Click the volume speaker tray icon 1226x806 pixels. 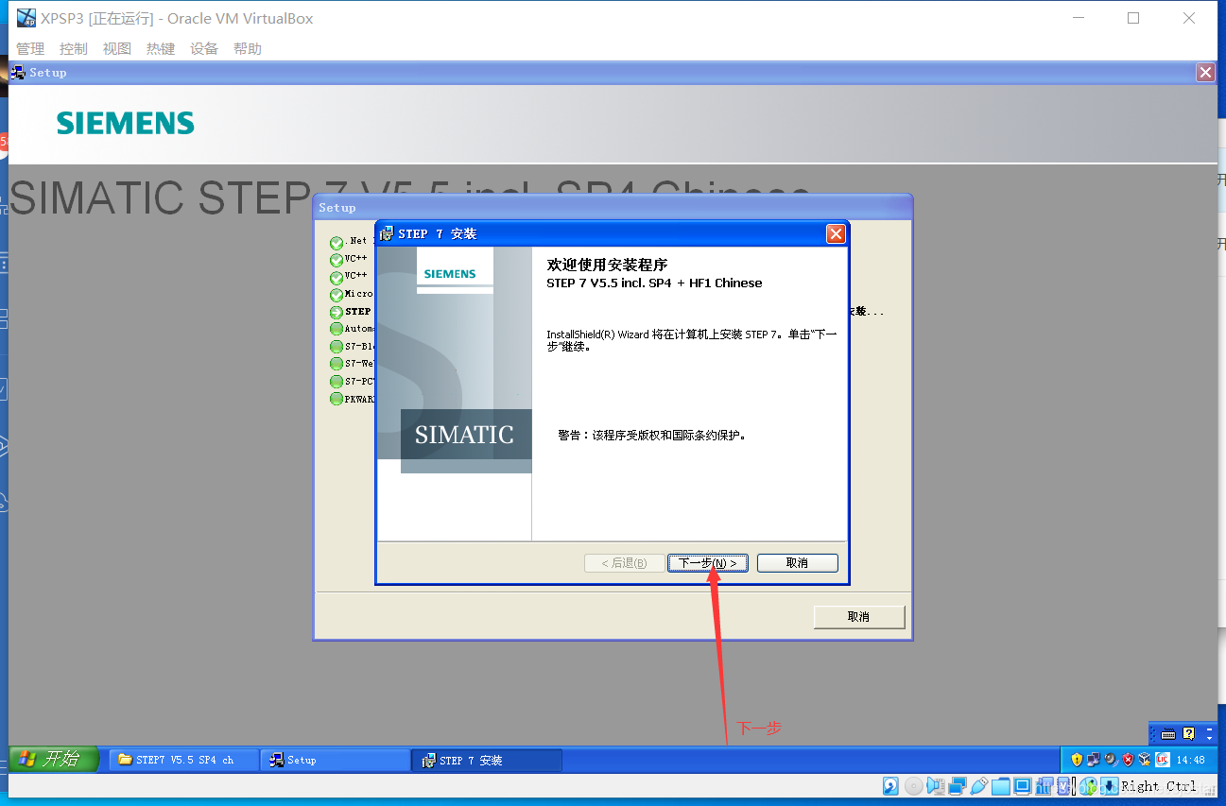point(1112,760)
